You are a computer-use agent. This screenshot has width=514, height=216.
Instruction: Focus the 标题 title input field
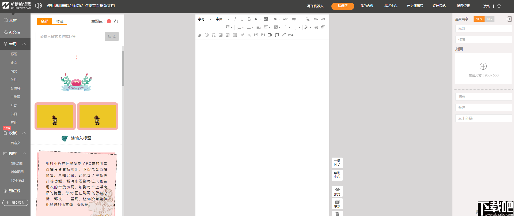click(483, 29)
